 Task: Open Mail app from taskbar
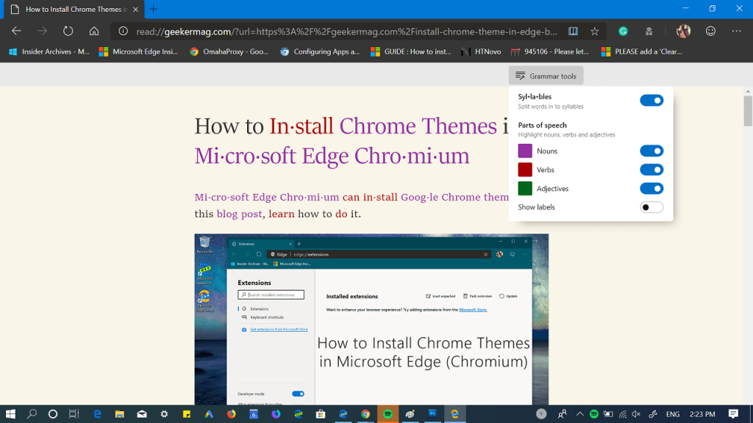coord(142,414)
